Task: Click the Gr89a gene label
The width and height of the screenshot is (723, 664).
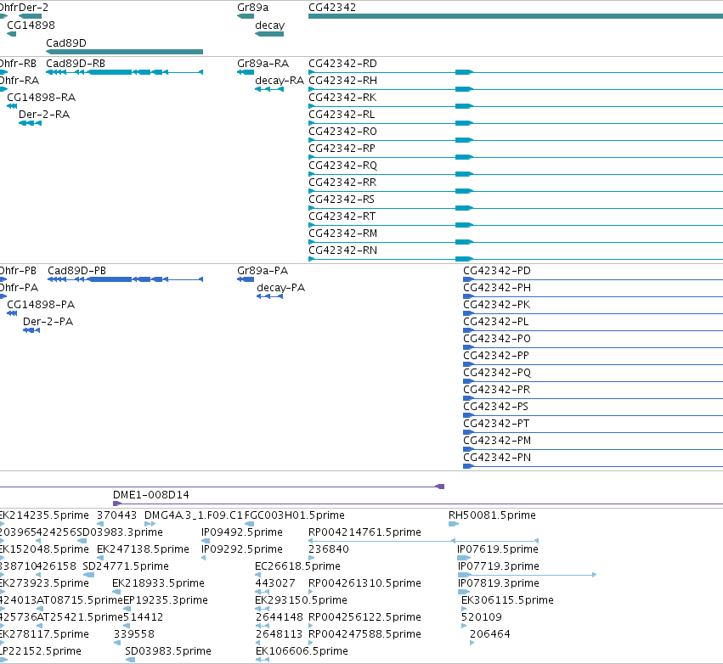Action: 252,8
